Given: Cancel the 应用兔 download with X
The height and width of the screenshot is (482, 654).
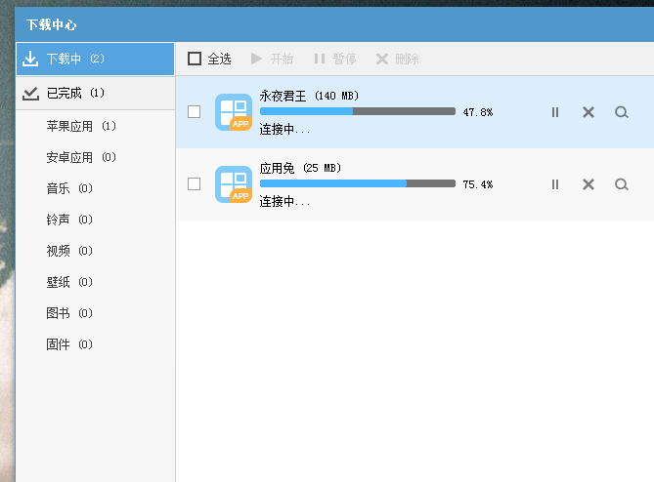Looking at the screenshot, I should [589, 184].
